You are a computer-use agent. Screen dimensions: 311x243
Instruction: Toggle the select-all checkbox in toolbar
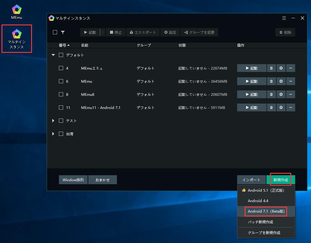pyautogui.click(x=55, y=32)
